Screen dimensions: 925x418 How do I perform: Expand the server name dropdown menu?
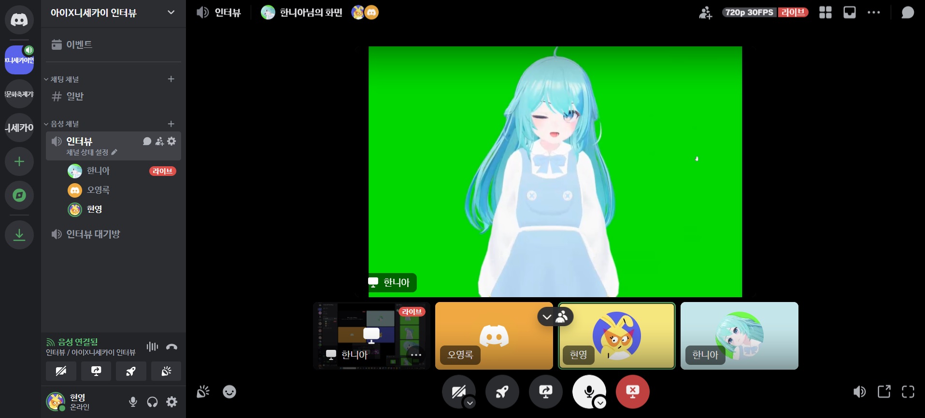(x=171, y=13)
